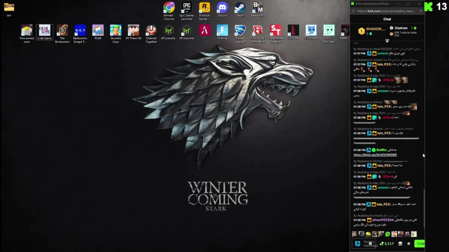449x252 pixels.
Task: Select the red '11' game icon
Action: [205, 32]
